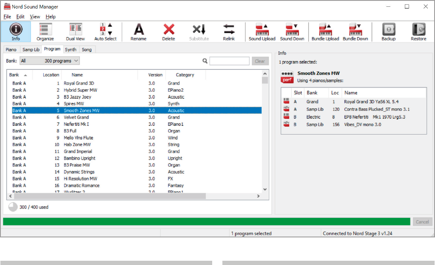435x265 pixels.
Task: Sort by the Bank column header
Action: coord(20,75)
